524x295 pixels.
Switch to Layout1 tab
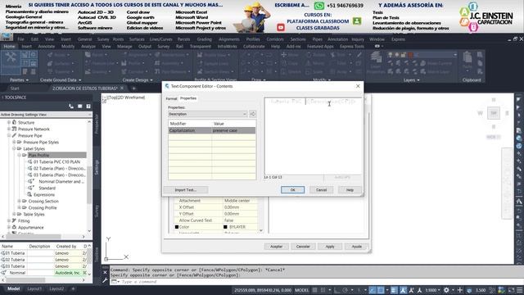34,288
